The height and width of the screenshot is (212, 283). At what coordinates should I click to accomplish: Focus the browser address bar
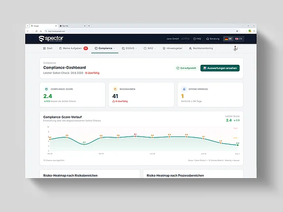142,31
